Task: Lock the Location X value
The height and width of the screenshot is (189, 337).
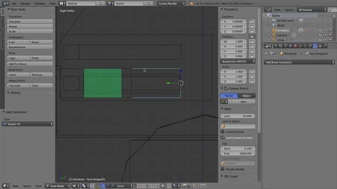Action: (x=252, y=22)
